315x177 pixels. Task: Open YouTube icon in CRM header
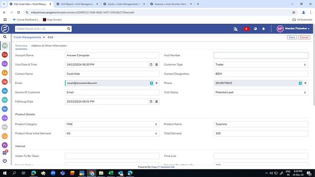247,29
